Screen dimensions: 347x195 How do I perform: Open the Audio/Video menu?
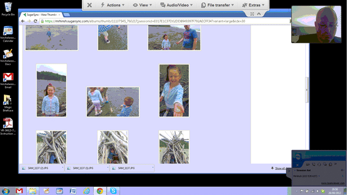click(176, 5)
